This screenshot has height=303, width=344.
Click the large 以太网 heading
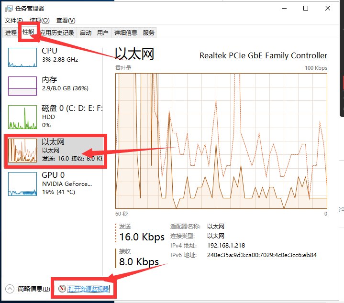click(134, 54)
